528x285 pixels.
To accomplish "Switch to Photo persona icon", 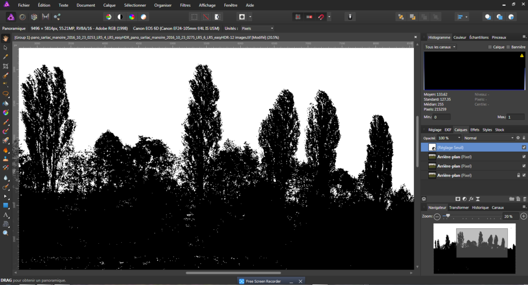I will (11, 17).
